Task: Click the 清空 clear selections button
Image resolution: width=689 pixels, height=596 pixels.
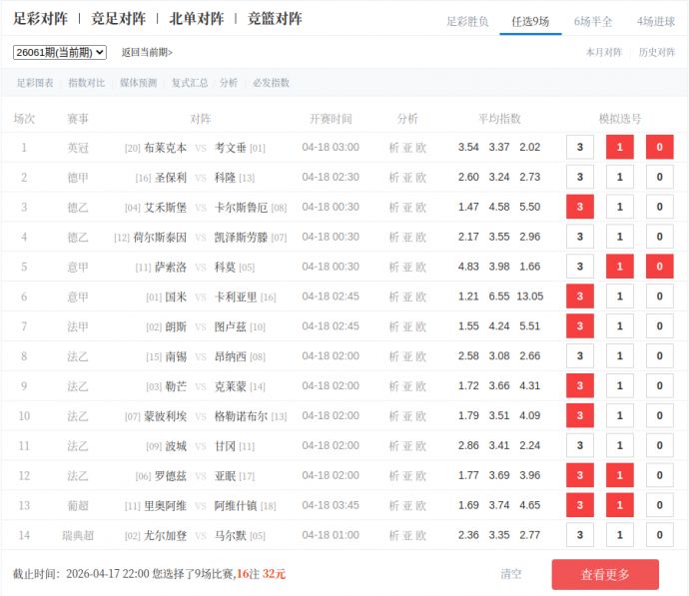Action: tap(511, 574)
